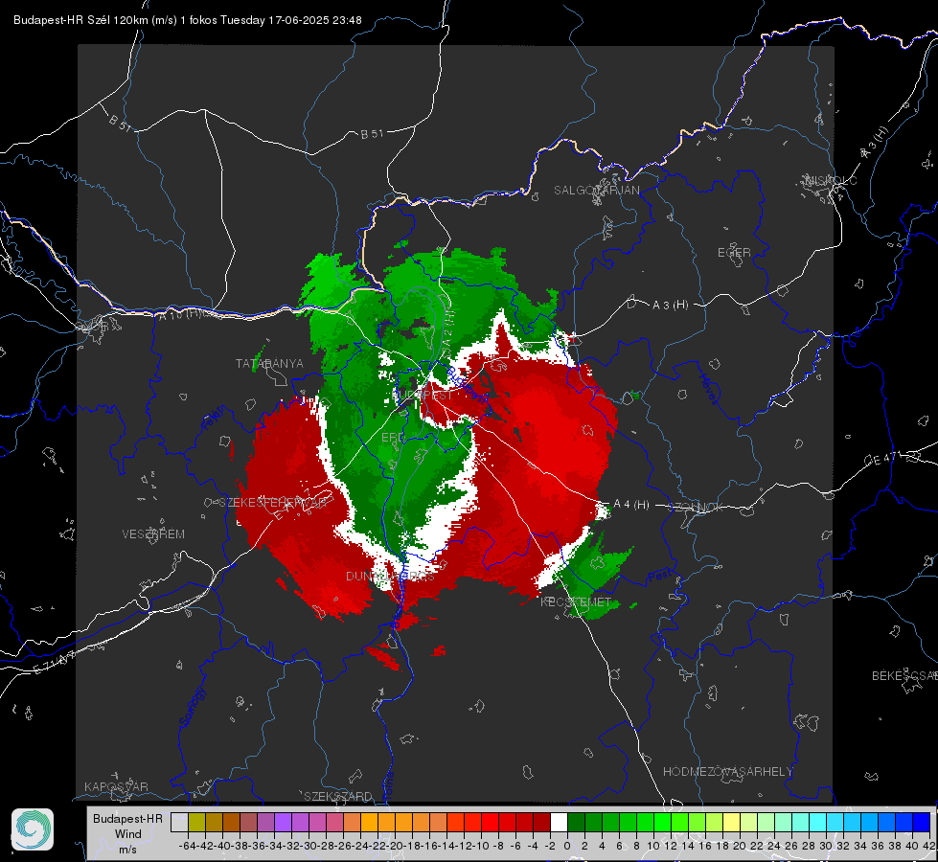Click the -64 value on the legend scale
The image size is (938, 862).
pyautogui.click(x=187, y=846)
